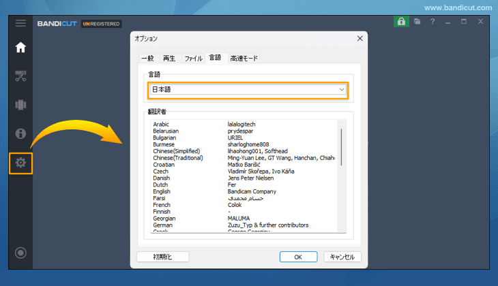Select the Chinese(Simplified) row
498x286 pixels.
coord(244,151)
